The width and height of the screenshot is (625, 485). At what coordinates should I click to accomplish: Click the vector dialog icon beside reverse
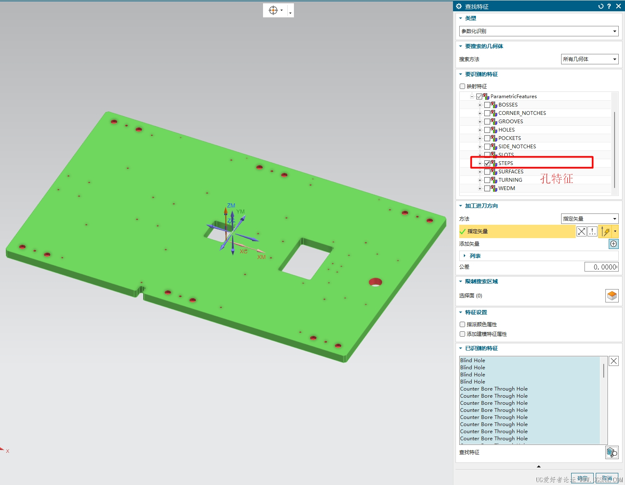click(x=592, y=231)
